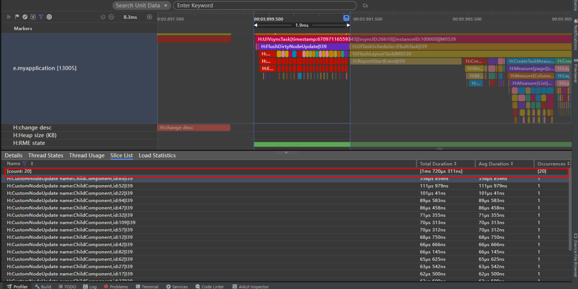Click the blue bookmark marker on timeline

click(x=346, y=18)
